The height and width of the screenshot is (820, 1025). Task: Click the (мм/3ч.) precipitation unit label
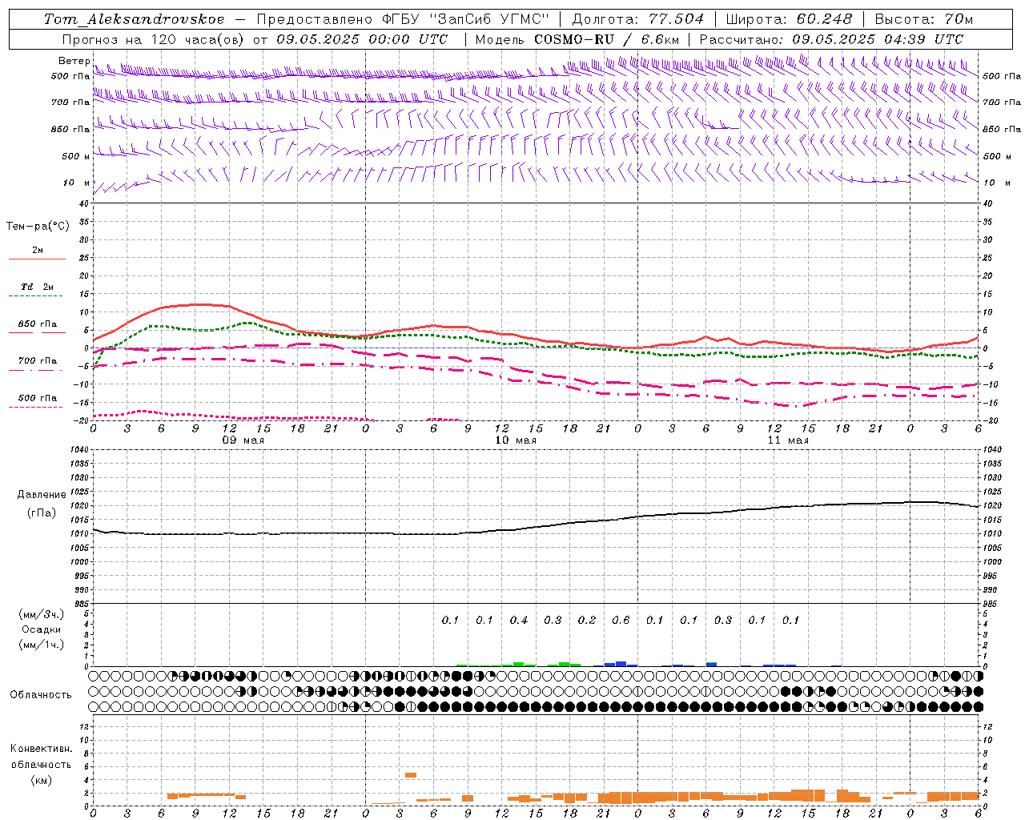click(42, 614)
